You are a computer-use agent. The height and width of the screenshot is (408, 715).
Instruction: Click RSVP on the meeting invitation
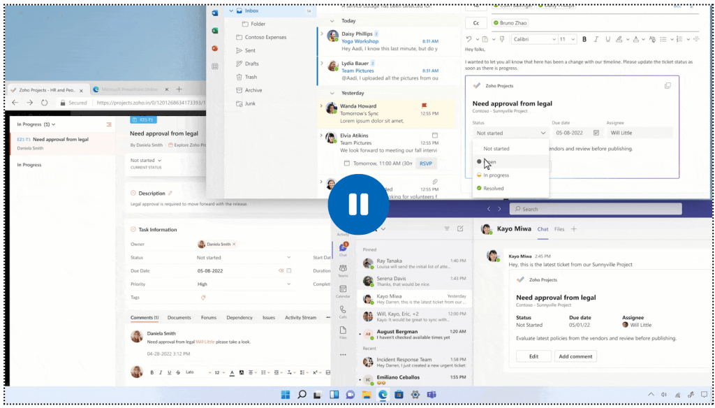pos(425,163)
